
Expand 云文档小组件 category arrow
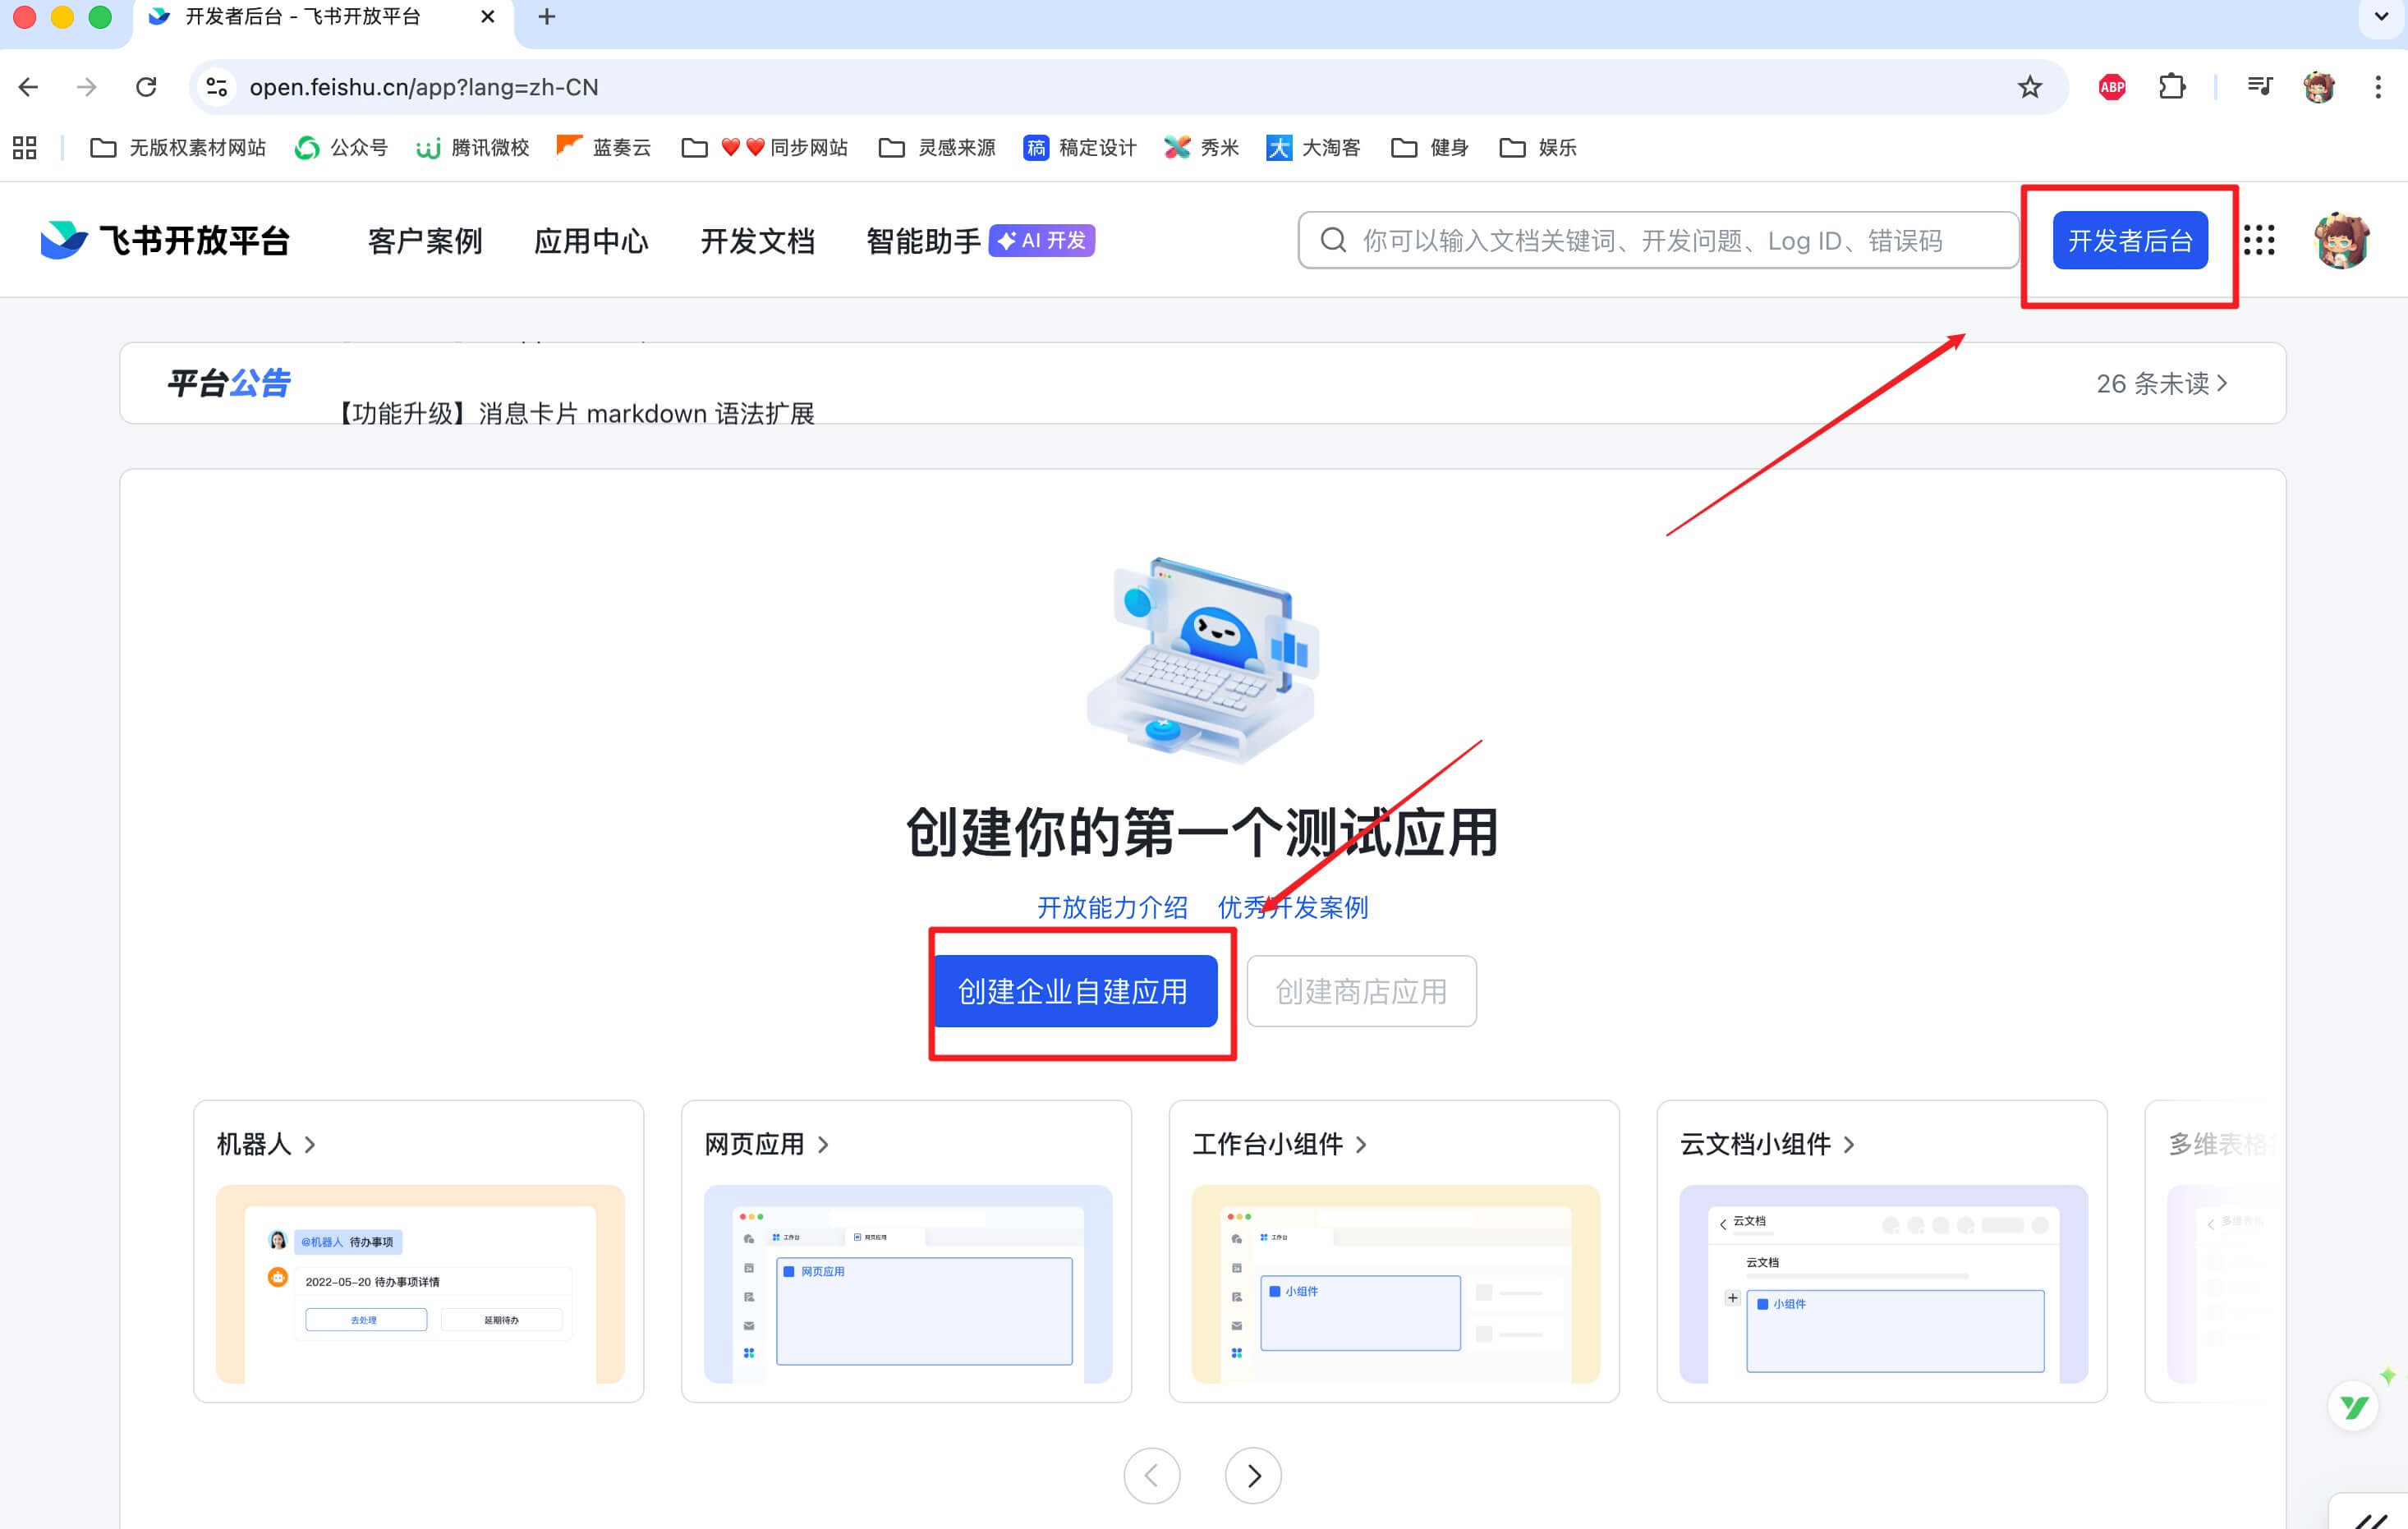click(x=1849, y=1144)
